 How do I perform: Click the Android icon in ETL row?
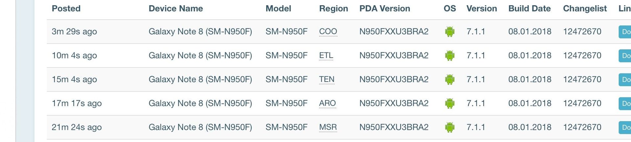(450, 55)
